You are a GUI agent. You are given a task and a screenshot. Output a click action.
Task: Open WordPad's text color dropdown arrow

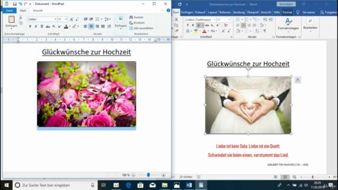[x=70, y=26]
